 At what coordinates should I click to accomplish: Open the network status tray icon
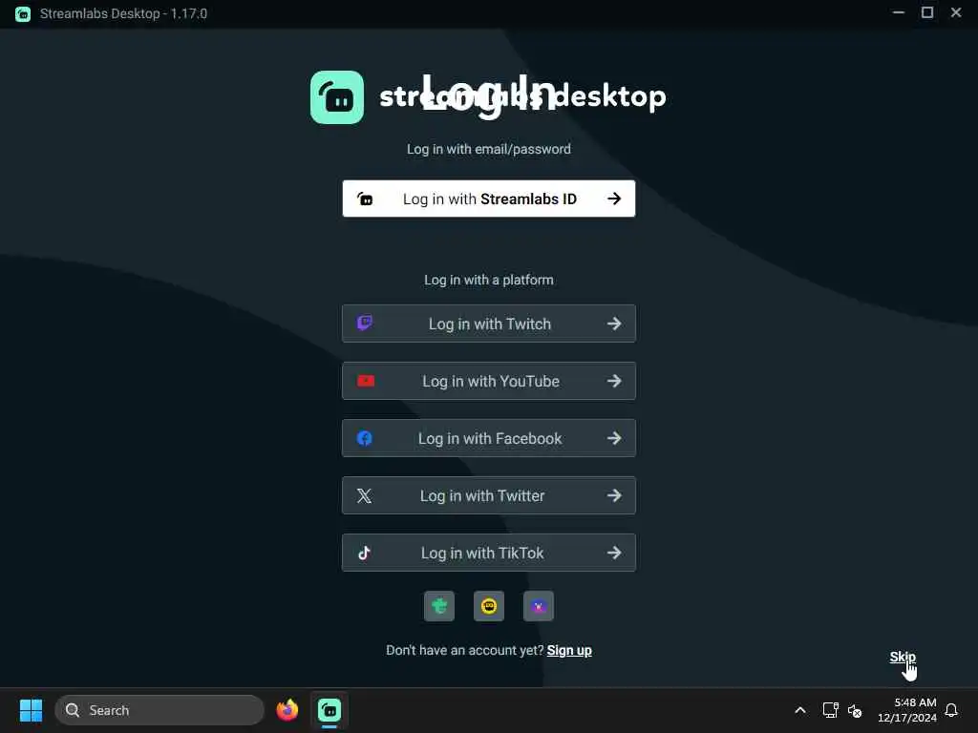click(x=830, y=710)
